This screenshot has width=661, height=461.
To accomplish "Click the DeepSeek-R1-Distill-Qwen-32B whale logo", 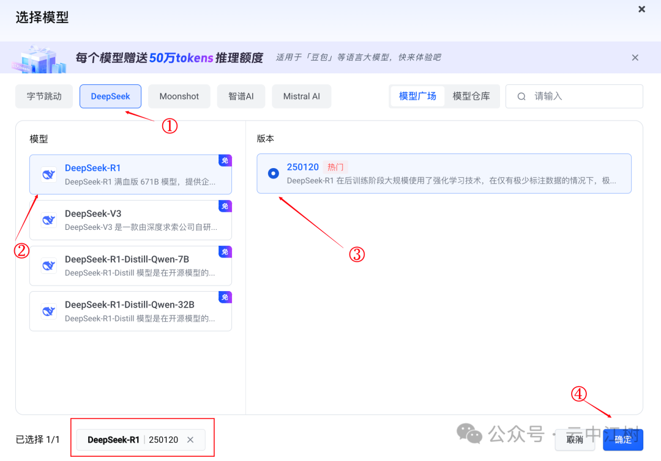I will [49, 311].
